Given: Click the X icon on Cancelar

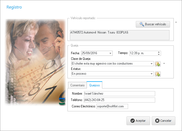Looking at the screenshot, I should (x=157, y=121).
